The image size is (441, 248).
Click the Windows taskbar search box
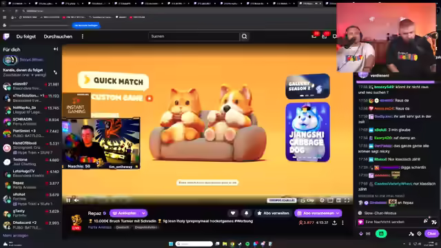click(194, 244)
